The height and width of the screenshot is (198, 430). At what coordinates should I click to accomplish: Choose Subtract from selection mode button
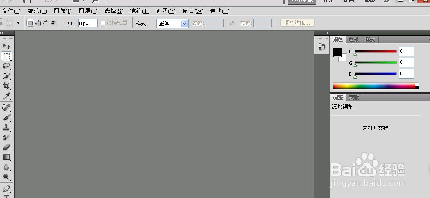(x=45, y=23)
